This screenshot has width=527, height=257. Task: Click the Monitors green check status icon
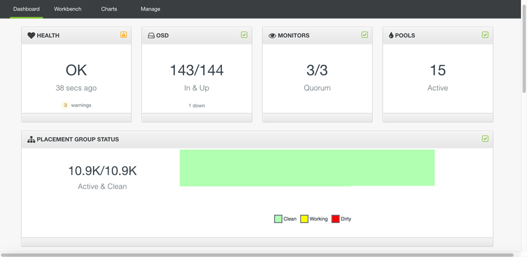pyautogui.click(x=365, y=35)
